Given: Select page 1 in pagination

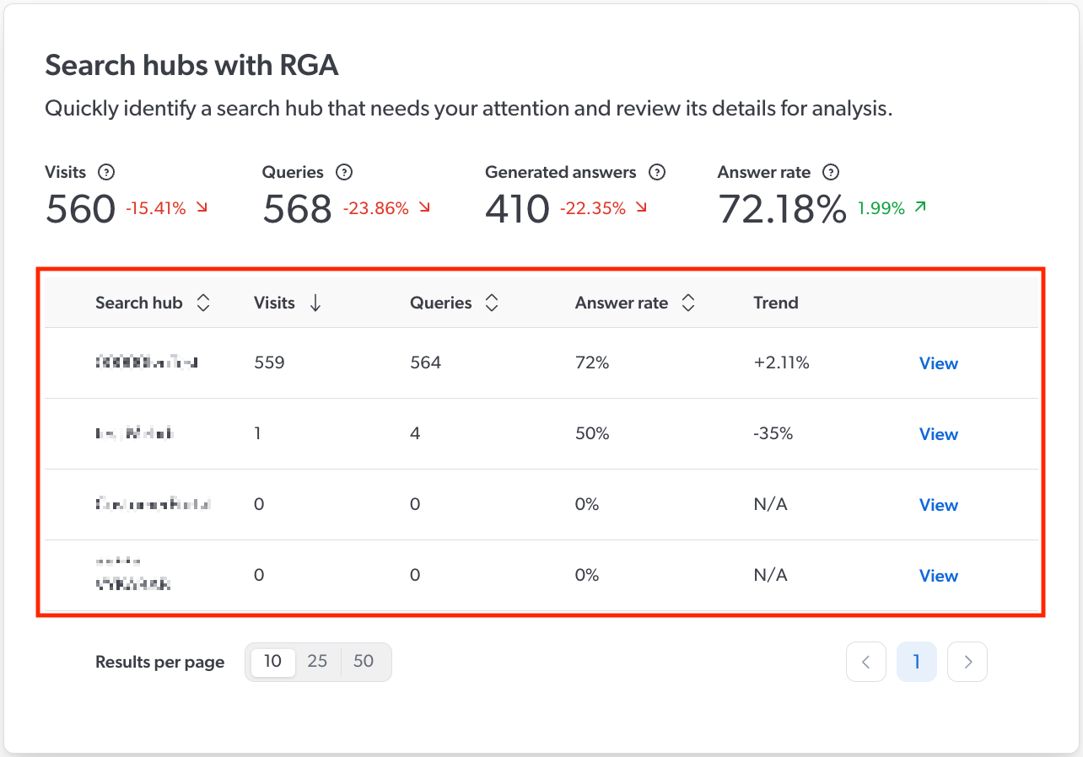Looking at the screenshot, I should [x=917, y=661].
